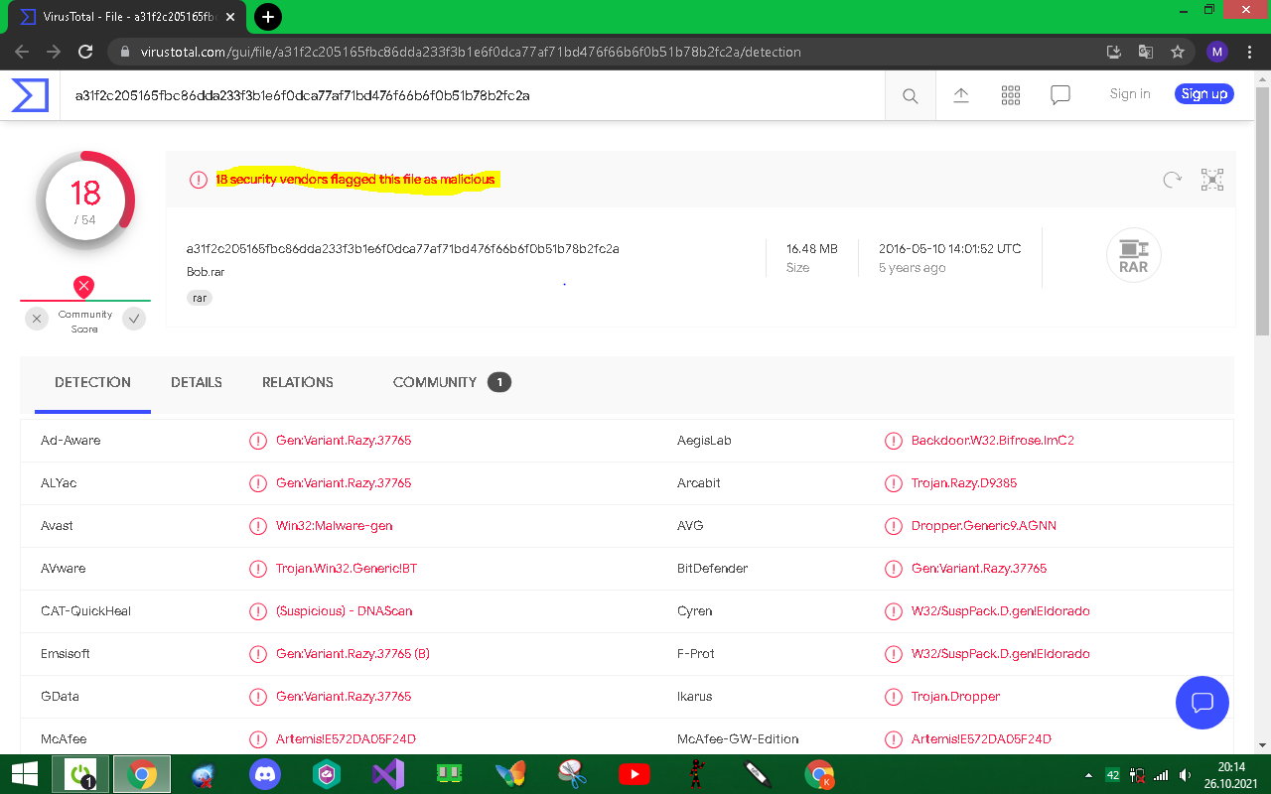
Task: Click the BitDefender vendor name
Action: click(x=712, y=569)
